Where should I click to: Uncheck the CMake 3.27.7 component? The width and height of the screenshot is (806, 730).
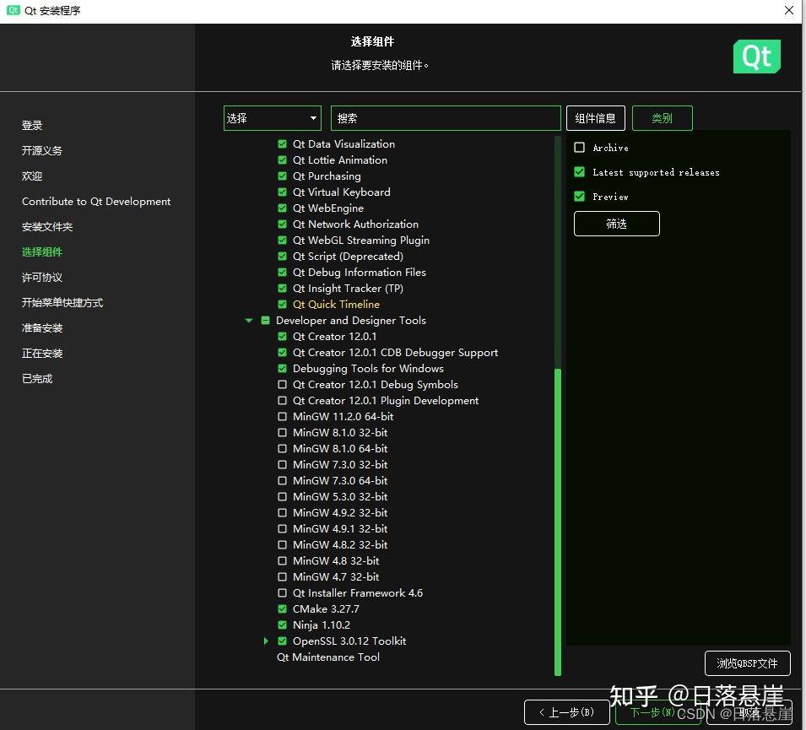pos(283,608)
